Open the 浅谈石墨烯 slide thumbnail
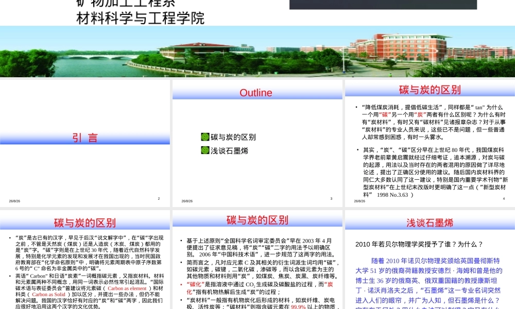The height and width of the screenshot is (309, 515). click(x=430, y=260)
